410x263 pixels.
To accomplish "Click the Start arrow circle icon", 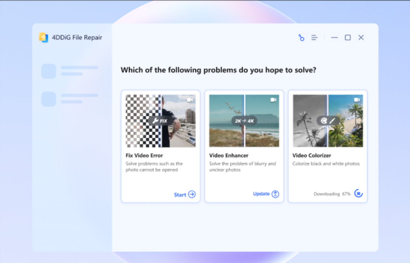I will point(192,194).
